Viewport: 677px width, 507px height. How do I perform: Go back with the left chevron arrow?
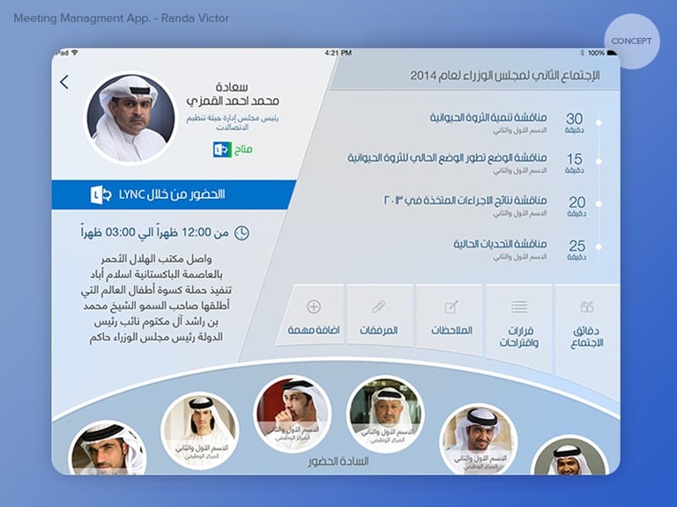pyautogui.click(x=64, y=82)
